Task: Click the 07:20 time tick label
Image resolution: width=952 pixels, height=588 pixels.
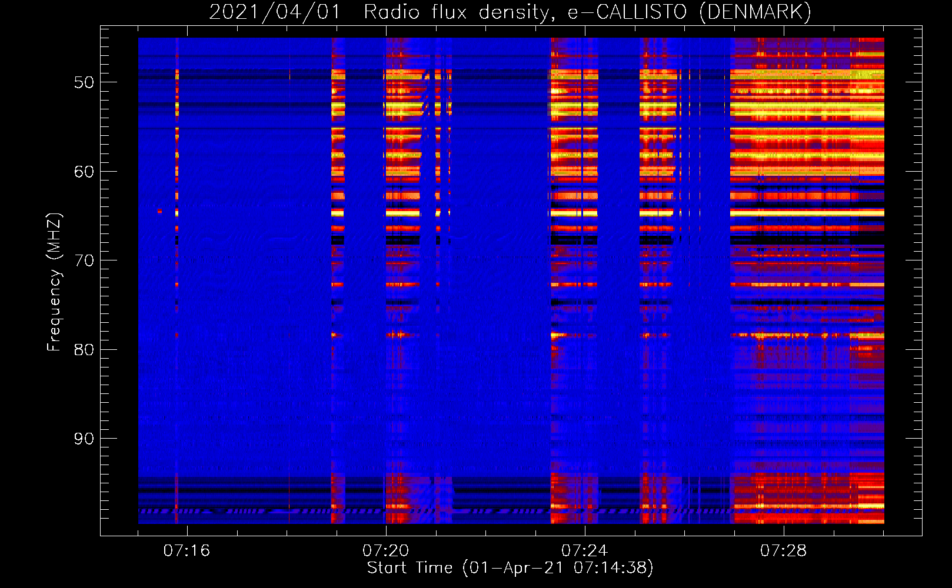Action: coord(385,551)
